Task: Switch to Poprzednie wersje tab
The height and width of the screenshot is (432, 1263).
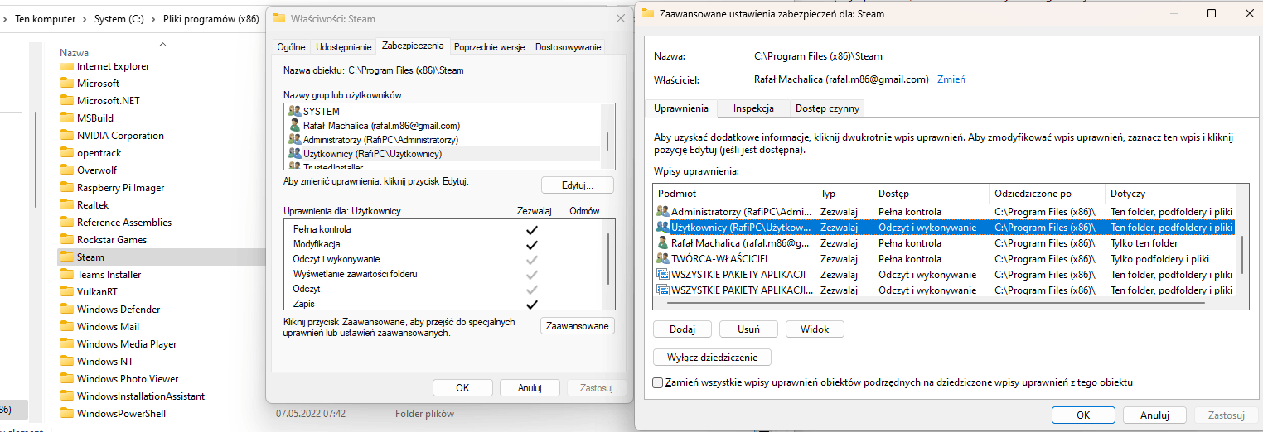Action: click(x=489, y=47)
